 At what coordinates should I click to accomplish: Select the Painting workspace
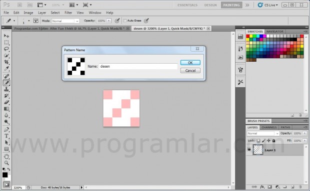(231, 5)
